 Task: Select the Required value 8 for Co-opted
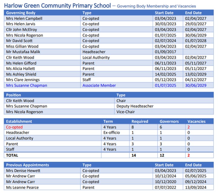coord(133,127)
